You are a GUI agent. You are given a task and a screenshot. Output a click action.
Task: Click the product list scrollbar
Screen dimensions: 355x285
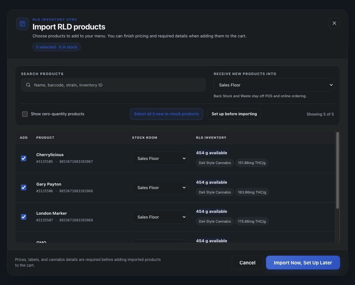tap(337, 170)
